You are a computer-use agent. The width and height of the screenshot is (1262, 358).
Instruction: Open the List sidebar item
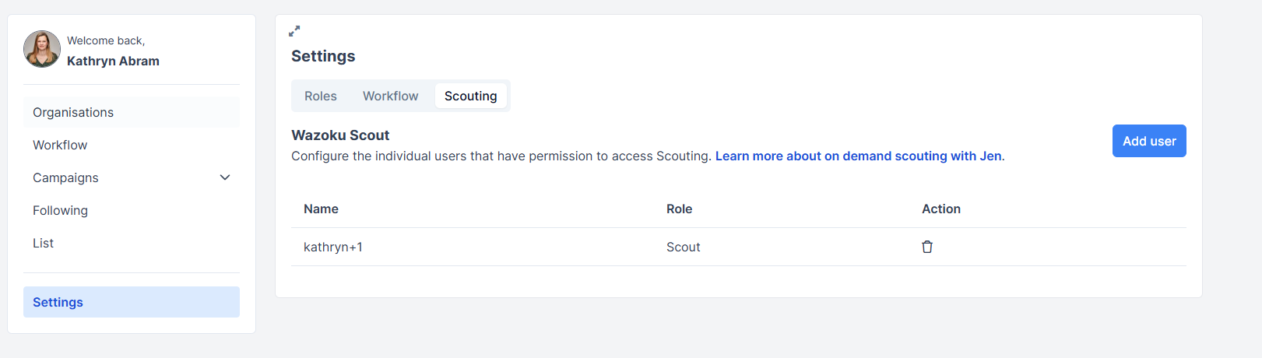click(132, 243)
